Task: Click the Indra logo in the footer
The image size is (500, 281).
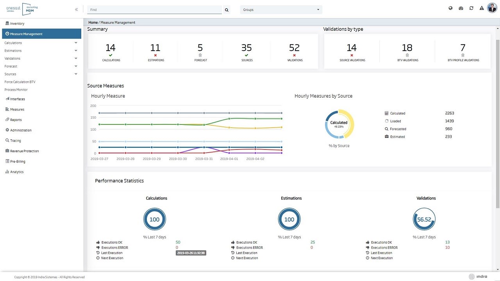Action: pos(478,277)
